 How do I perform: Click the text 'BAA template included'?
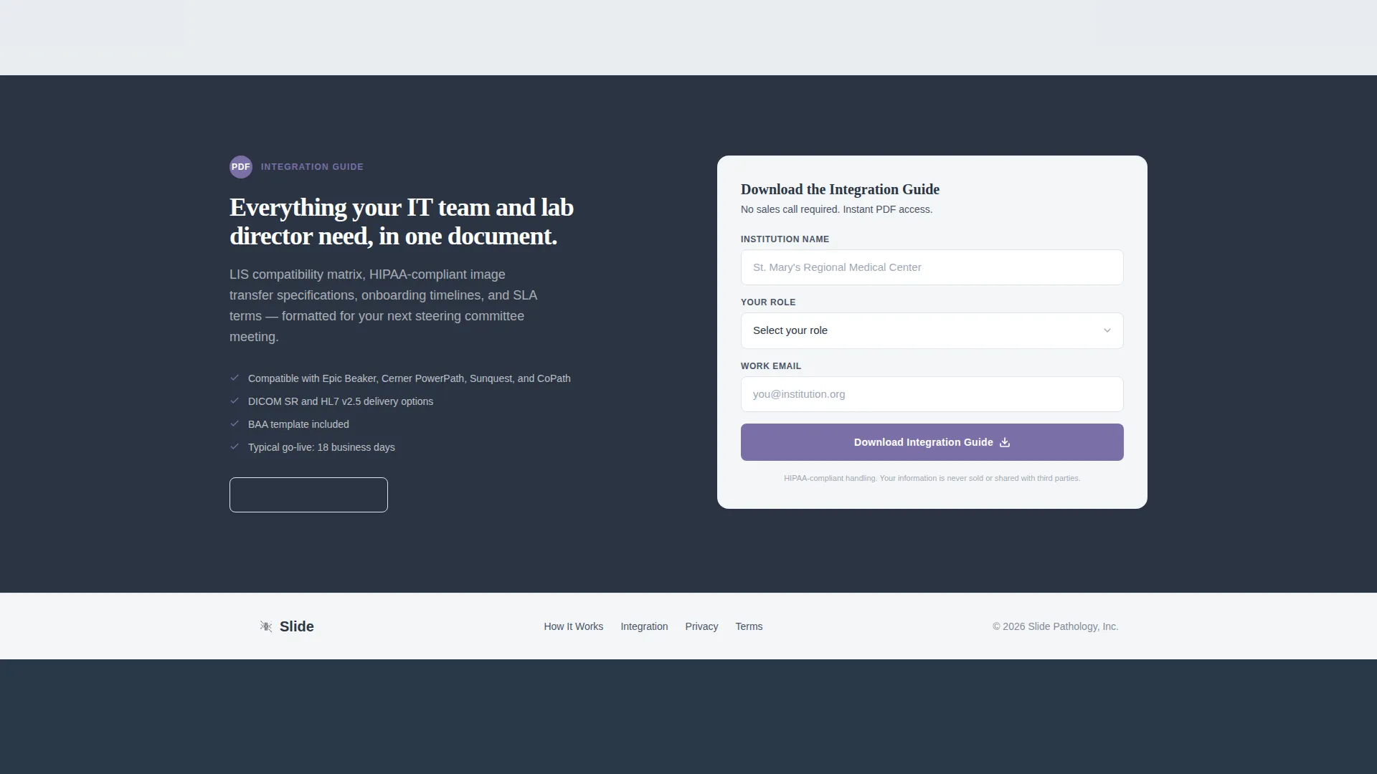coord(298,424)
